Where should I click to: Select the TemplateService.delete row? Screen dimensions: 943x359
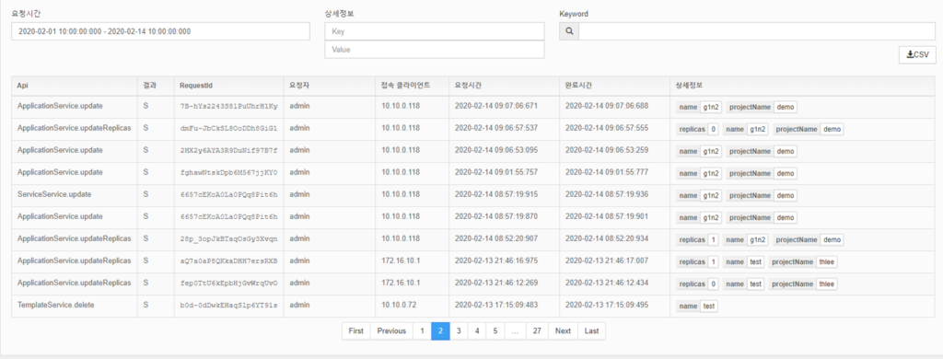point(473,306)
